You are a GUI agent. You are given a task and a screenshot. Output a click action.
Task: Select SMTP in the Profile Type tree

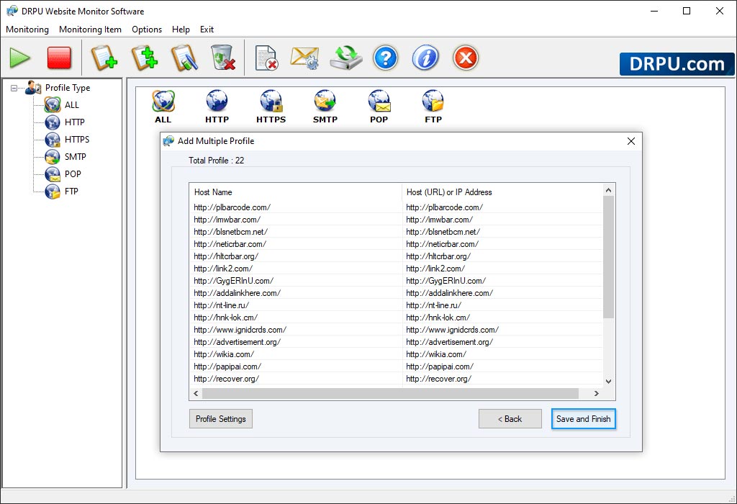tap(75, 157)
